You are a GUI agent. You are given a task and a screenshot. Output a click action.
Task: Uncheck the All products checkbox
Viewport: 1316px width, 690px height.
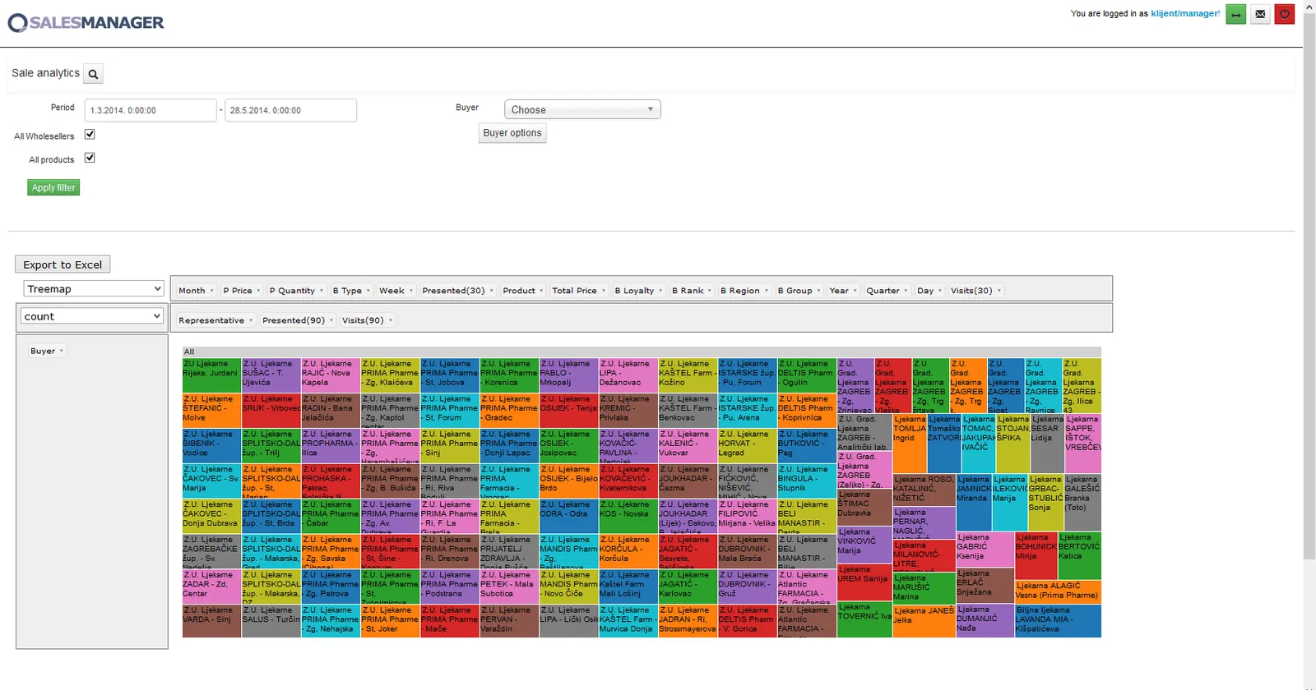click(90, 158)
